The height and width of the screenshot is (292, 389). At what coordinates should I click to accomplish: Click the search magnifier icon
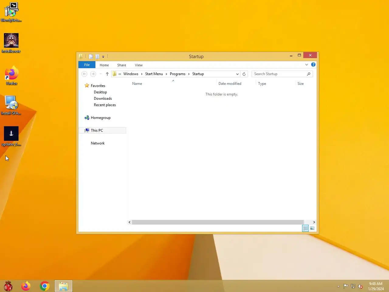[309, 74]
